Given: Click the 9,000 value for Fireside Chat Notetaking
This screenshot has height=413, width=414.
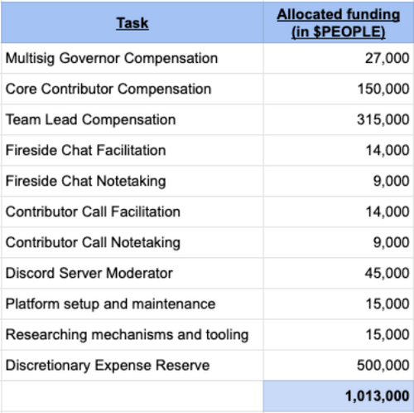Looking at the screenshot, I should click(391, 181).
